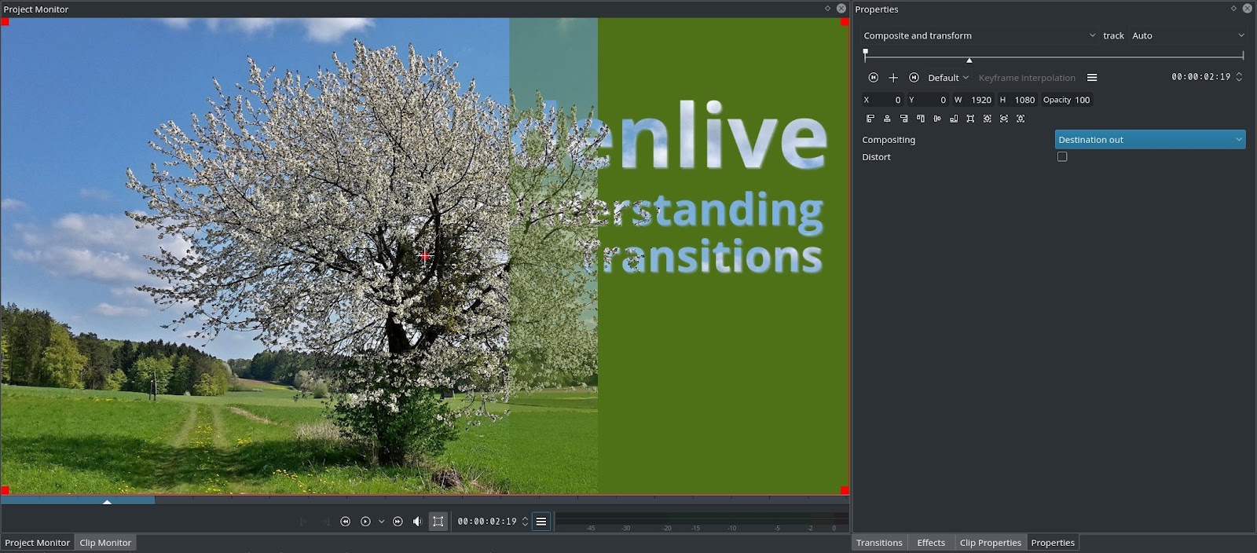Screen dimensions: 1257x553
Task: Float the Properties panel
Action: click(1233, 9)
